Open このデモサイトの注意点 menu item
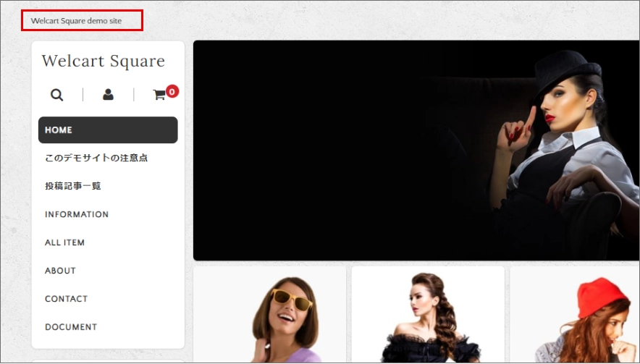Screen dimensions: 640x364 coord(96,158)
